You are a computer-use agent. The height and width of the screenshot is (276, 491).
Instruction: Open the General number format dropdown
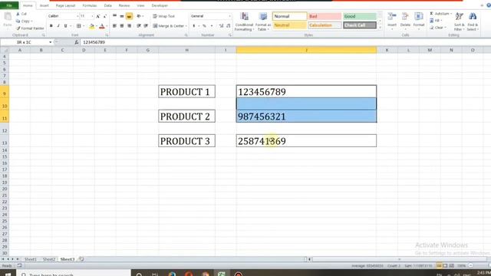coord(229,16)
